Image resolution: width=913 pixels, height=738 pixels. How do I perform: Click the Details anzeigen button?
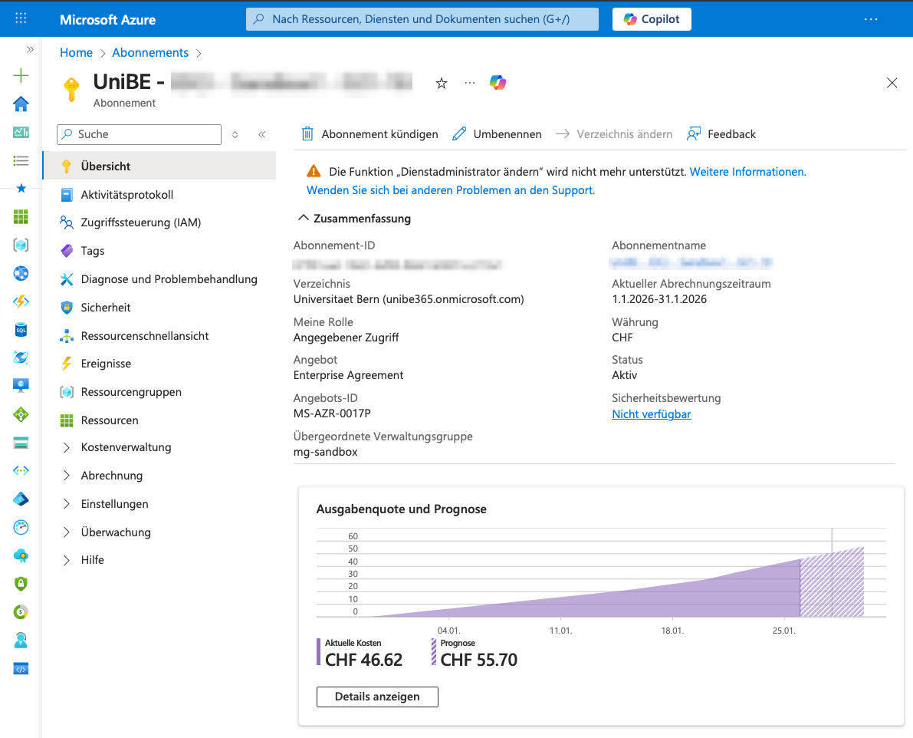377,697
